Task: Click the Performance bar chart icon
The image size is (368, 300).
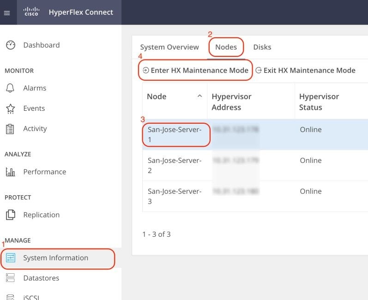Action: click(x=10, y=172)
